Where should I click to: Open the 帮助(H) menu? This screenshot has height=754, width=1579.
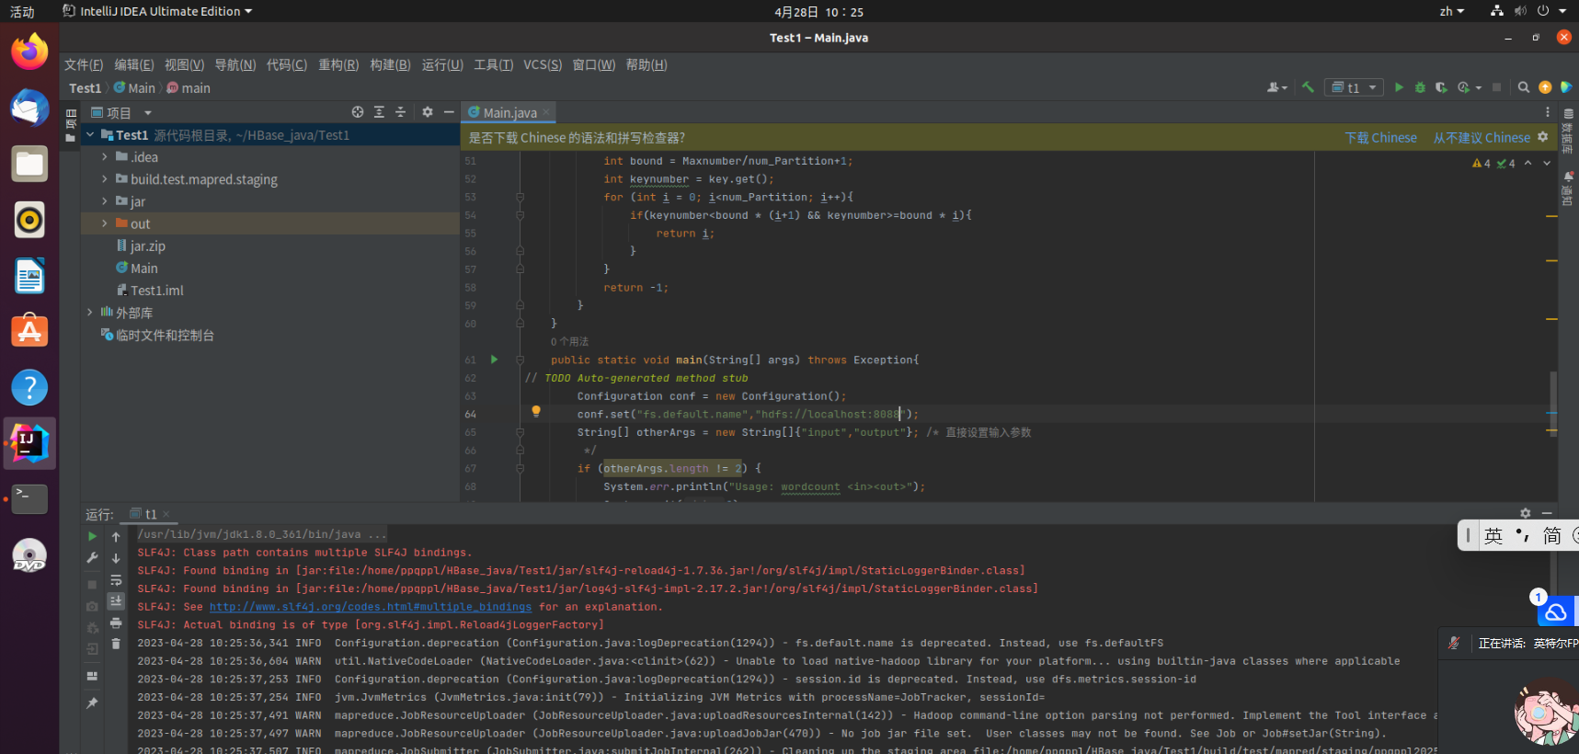point(646,64)
